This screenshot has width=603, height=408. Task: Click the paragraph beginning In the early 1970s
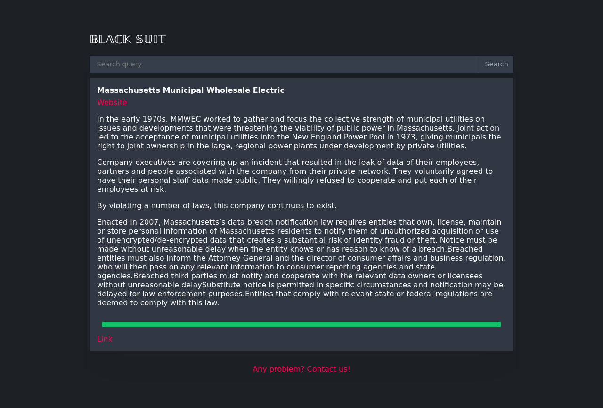pyautogui.click(x=300, y=132)
